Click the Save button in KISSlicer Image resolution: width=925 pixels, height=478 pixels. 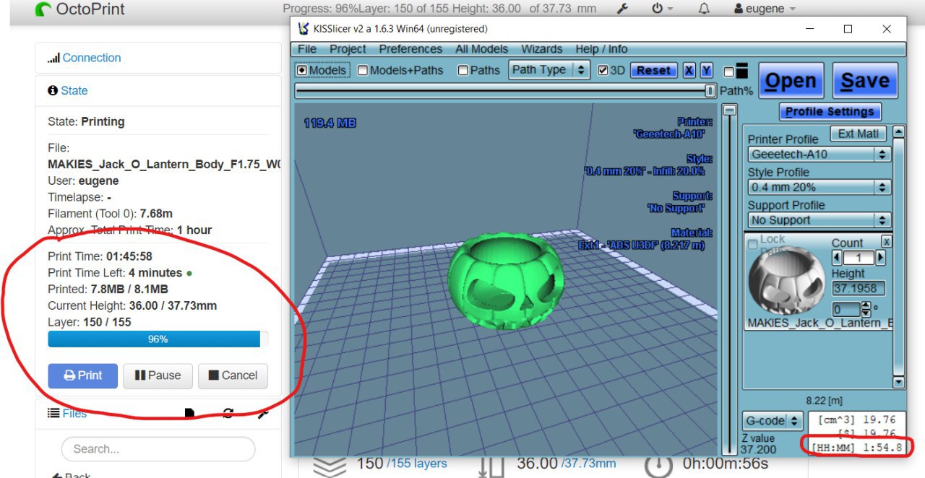pos(865,81)
